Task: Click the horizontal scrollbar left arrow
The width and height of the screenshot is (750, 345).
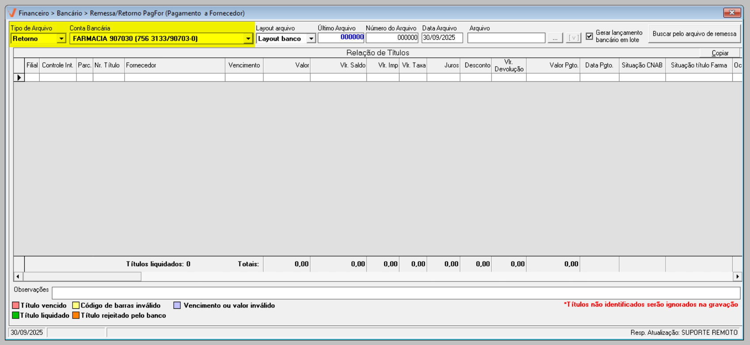Action: (18, 277)
